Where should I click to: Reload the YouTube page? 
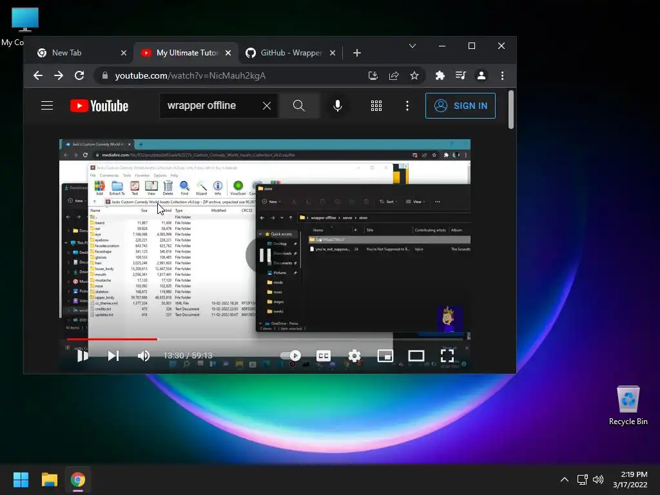tap(79, 75)
